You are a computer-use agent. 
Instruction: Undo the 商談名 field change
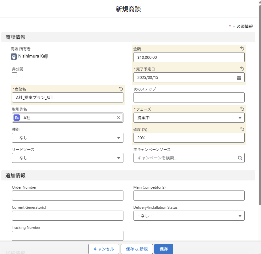(121, 89)
